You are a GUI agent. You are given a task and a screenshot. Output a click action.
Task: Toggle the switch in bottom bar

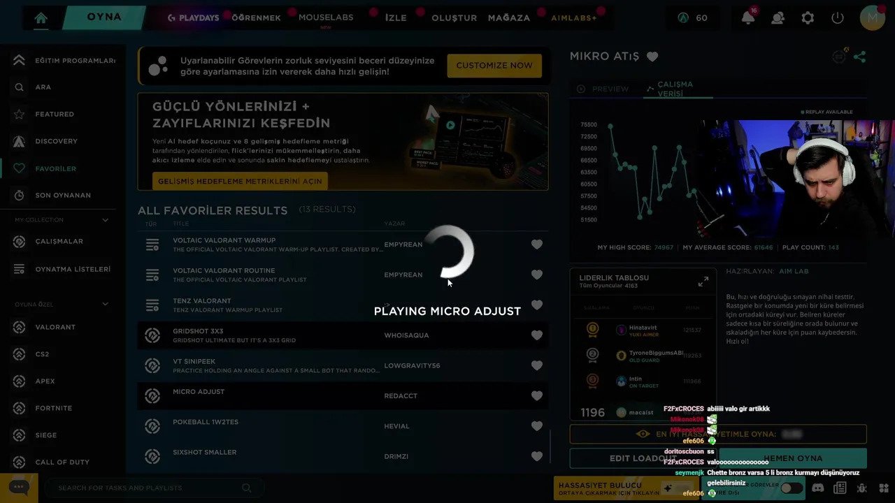point(792,488)
